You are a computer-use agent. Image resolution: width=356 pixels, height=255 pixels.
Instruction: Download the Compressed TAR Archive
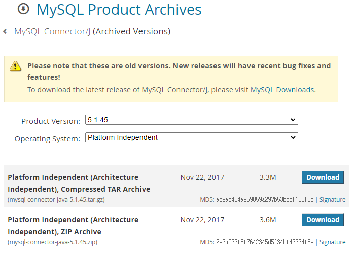click(x=323, y=177)
